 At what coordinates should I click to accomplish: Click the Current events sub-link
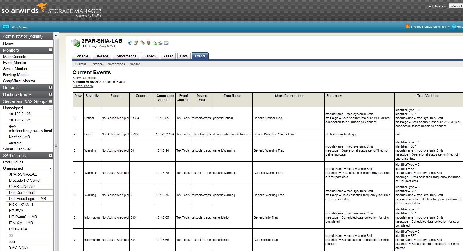(x=81, y=64)
